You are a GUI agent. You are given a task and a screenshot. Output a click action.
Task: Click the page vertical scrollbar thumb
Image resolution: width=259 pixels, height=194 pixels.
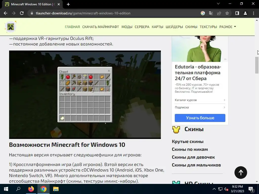(257, 65)
